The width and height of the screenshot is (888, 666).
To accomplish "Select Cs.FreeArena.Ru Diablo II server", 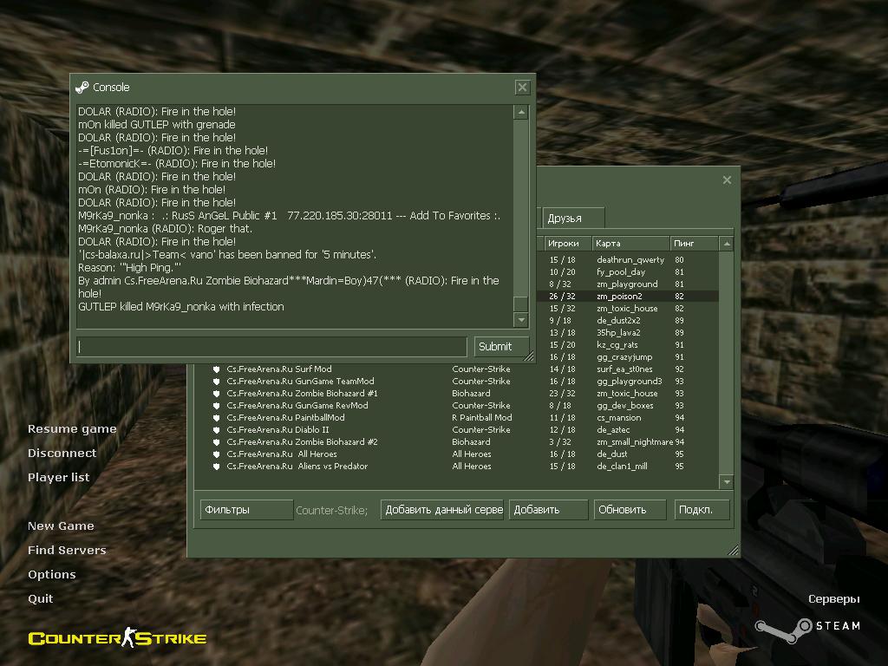I will [456, 430].
